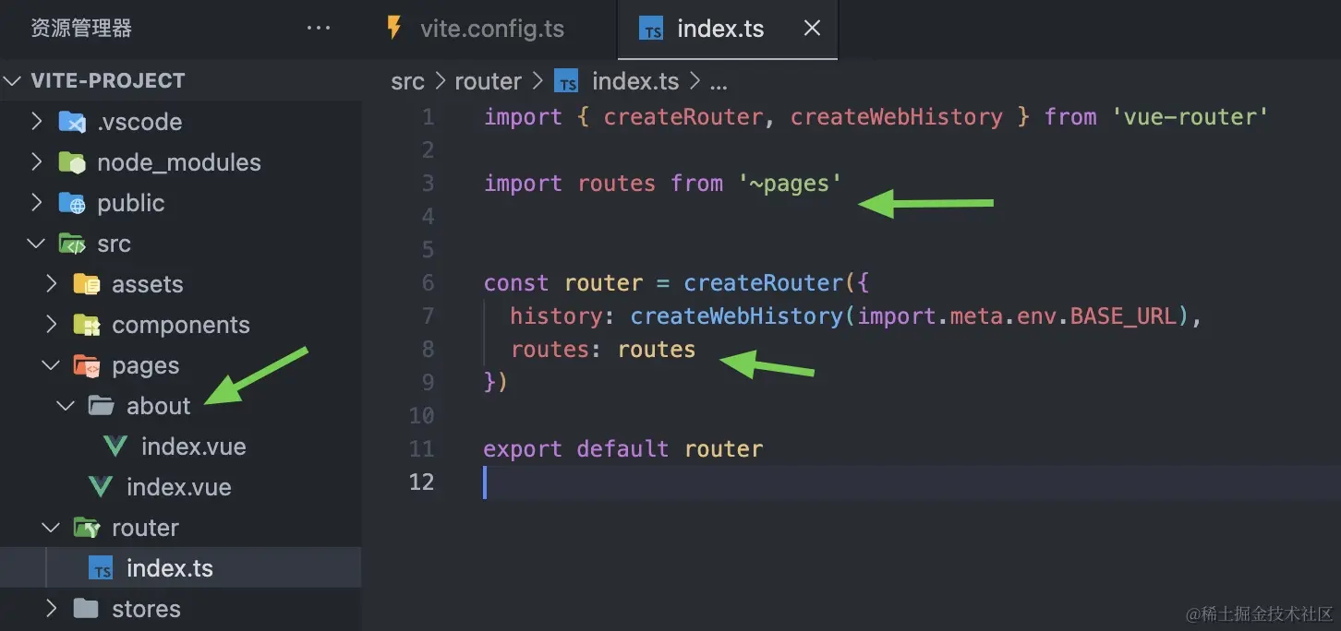
Task: Open the explorer more actions ellipsis
Action: tap(319, 29)
